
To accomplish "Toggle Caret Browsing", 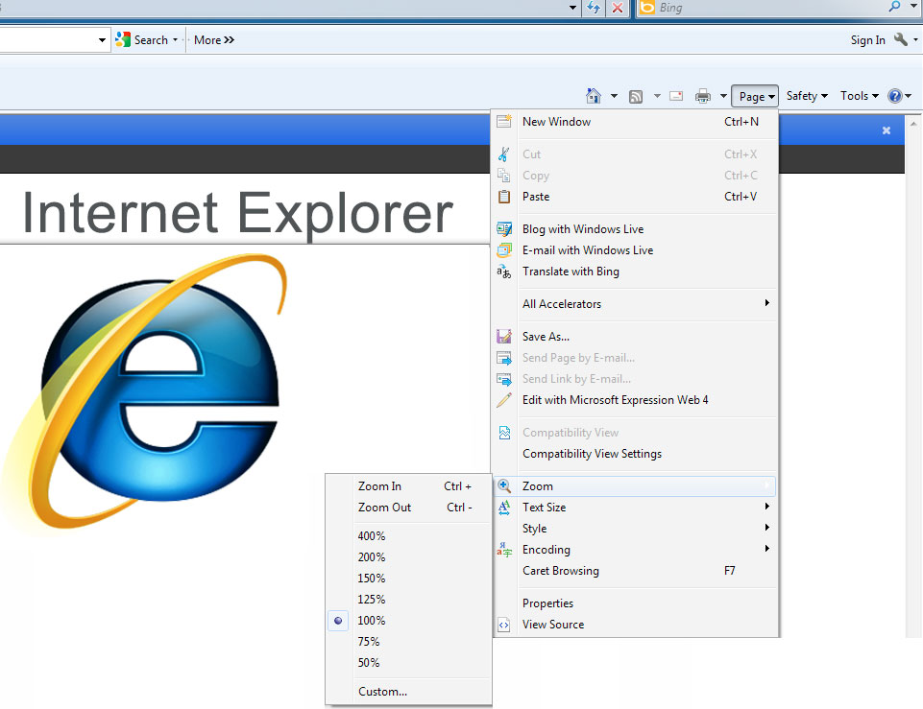I will pos(635,570).
